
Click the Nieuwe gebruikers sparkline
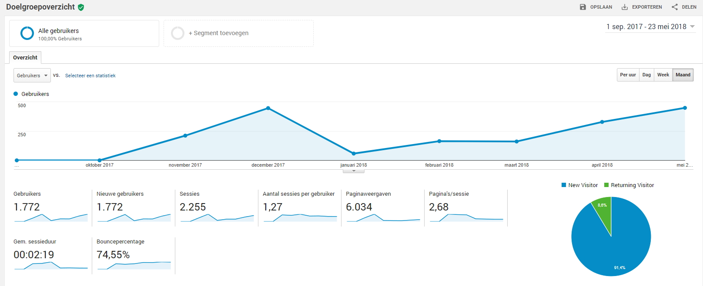click(134, 218)
